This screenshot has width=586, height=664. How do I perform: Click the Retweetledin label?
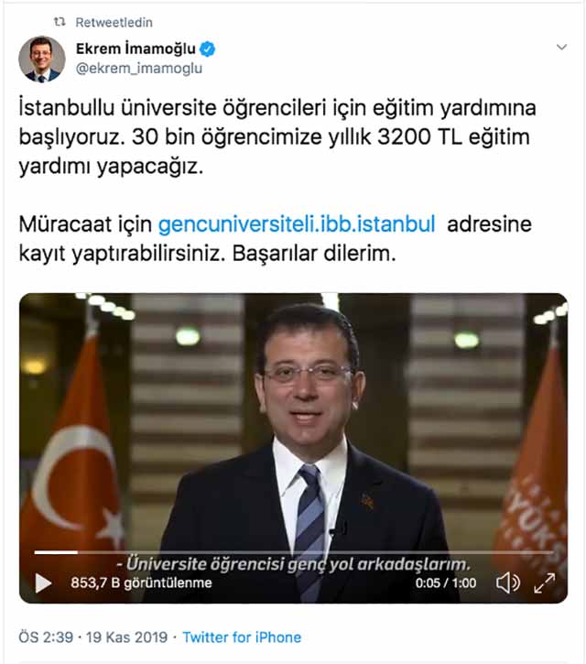(114, 22)
